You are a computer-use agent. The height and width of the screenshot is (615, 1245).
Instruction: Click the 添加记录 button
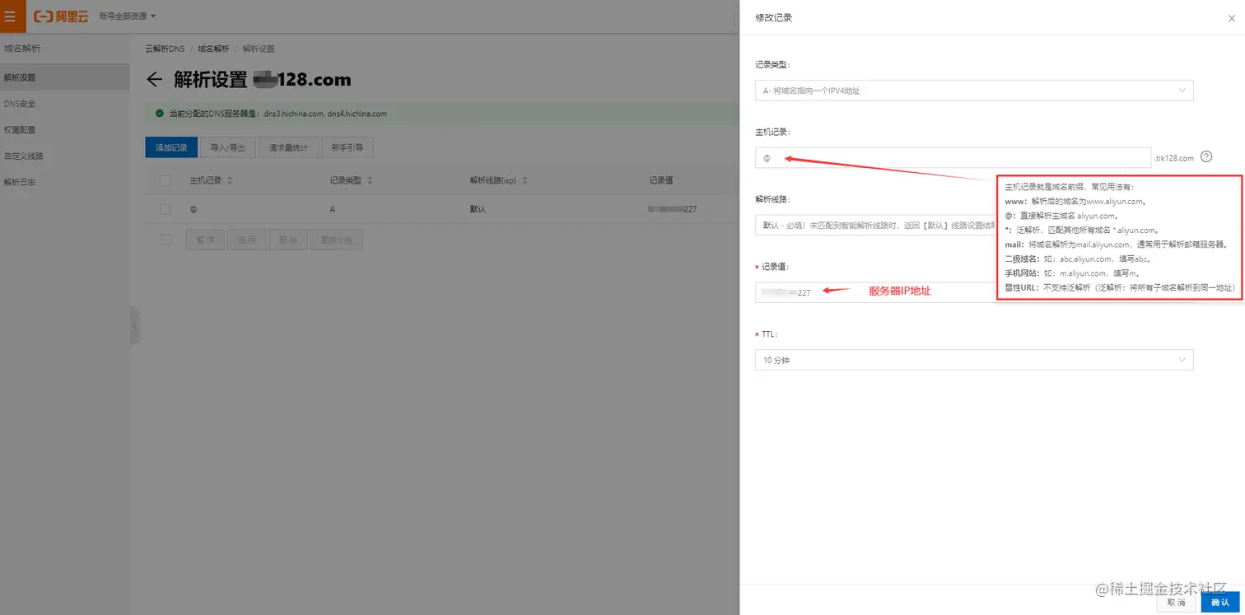[171, 147]
